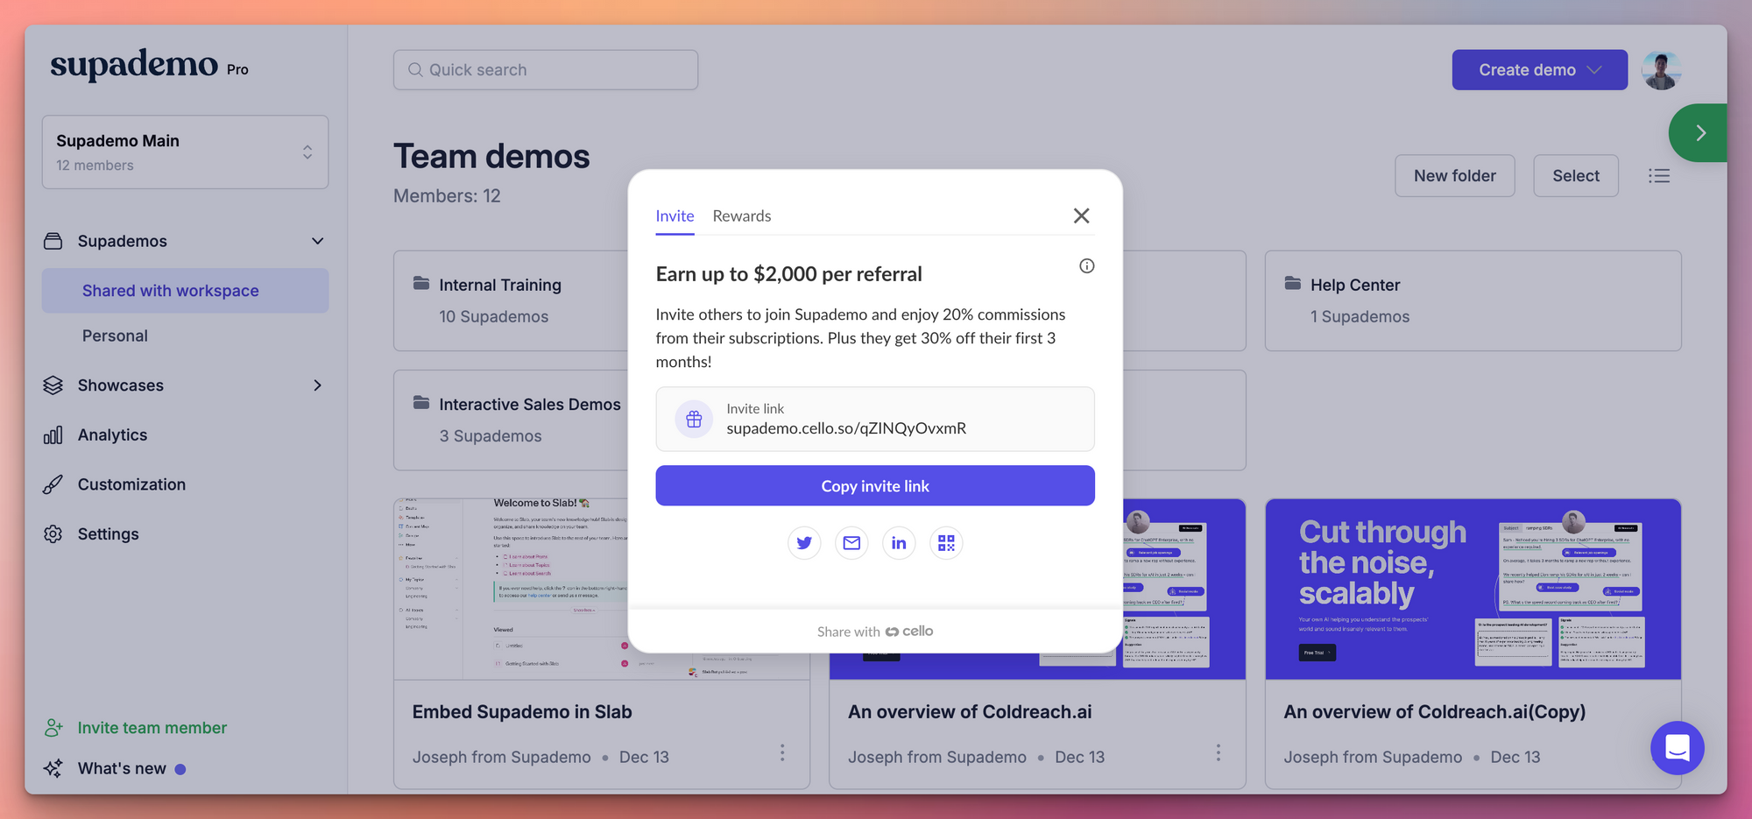Viewport: 1752px width, 819px height.
Task: Open the Help Center folder
Action: [x=1473, y=301]
